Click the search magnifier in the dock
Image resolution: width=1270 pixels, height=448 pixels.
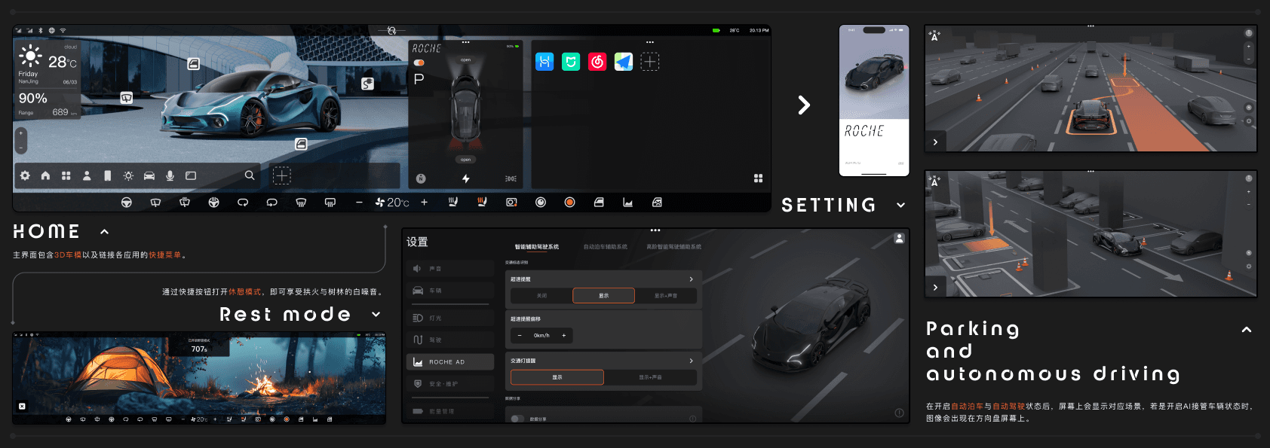click(x=250, y=175)
